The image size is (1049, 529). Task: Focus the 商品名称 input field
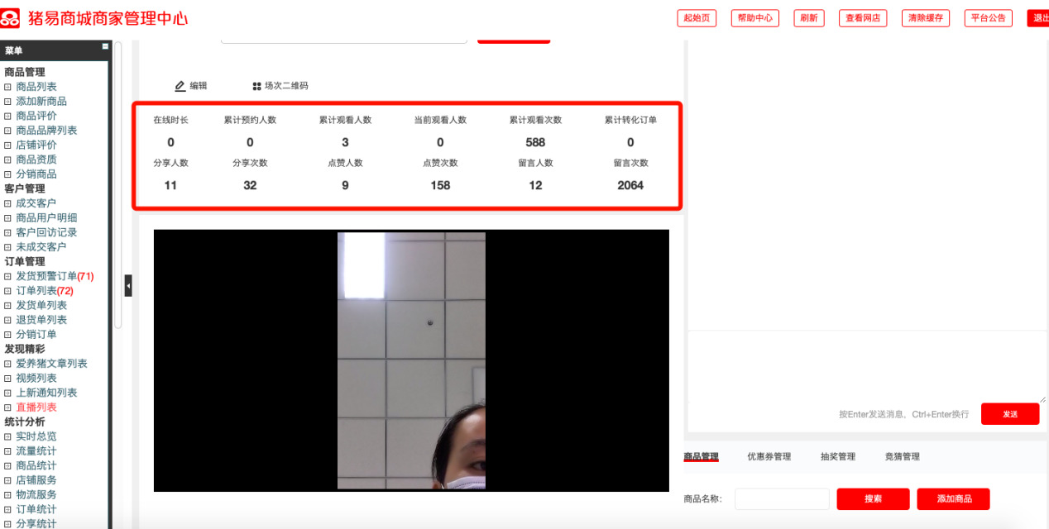click(x=782, y=499)
